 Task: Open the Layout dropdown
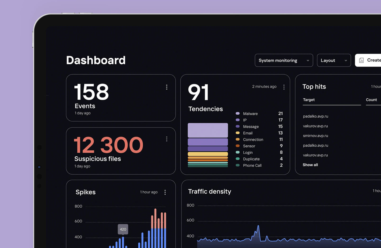[334, 60]
